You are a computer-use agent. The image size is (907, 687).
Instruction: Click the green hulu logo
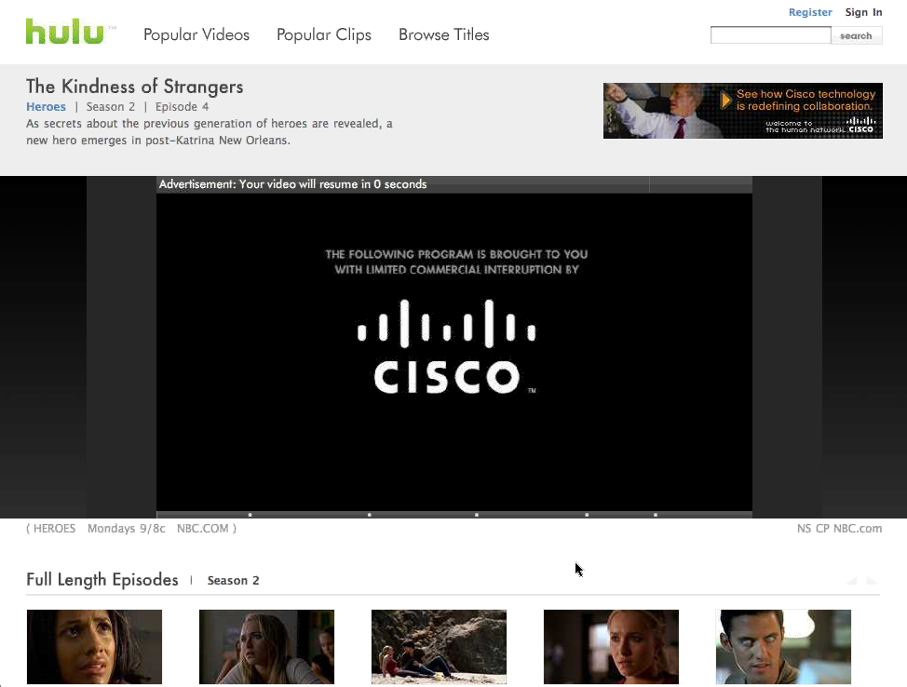pos(65,32)
